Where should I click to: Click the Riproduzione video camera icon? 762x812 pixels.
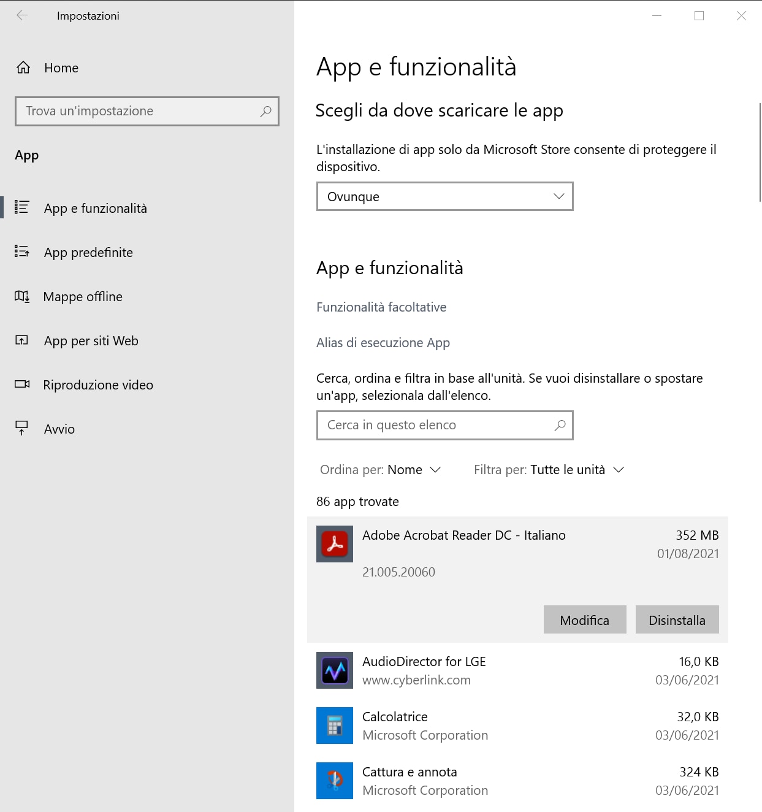point(22,384)
